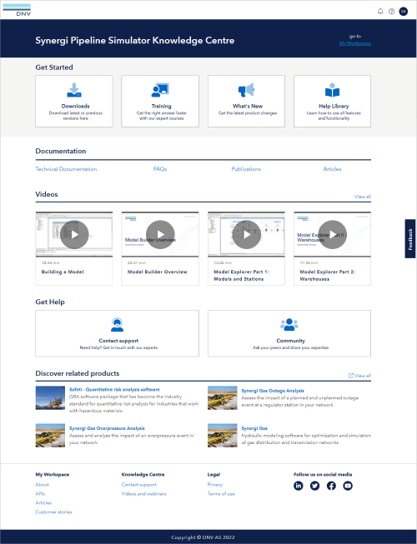Image resolution: width=417 pixels, height=544 pixels.
Task: Open the YouTube social icon
Action: click(348, 486)
